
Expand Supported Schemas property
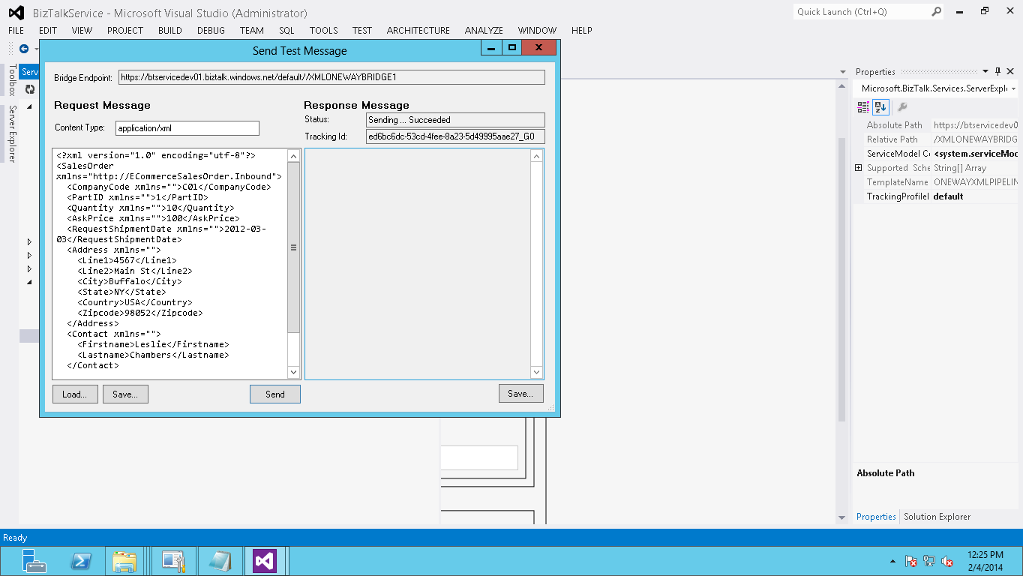coord(858,168)
